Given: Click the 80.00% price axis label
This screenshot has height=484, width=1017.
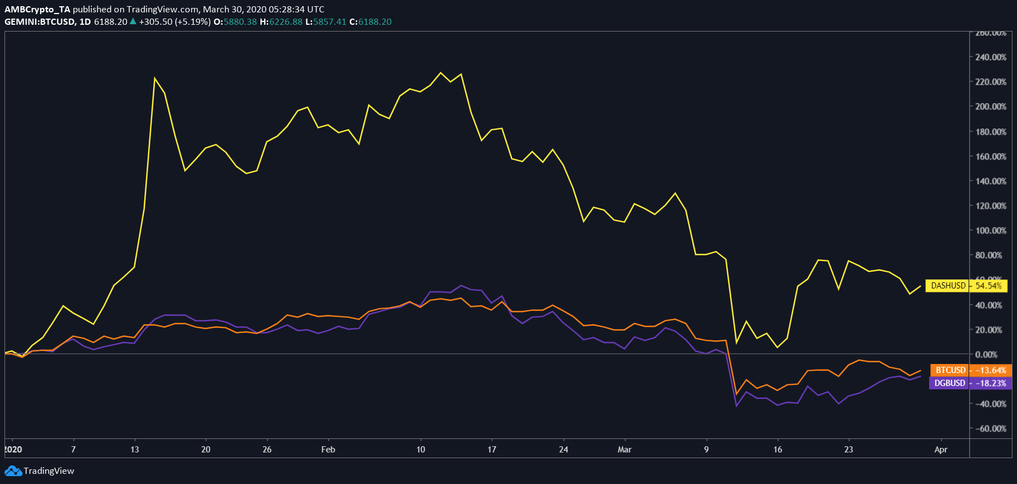Looking at the screenshot, I should click(x=989, y=255).
